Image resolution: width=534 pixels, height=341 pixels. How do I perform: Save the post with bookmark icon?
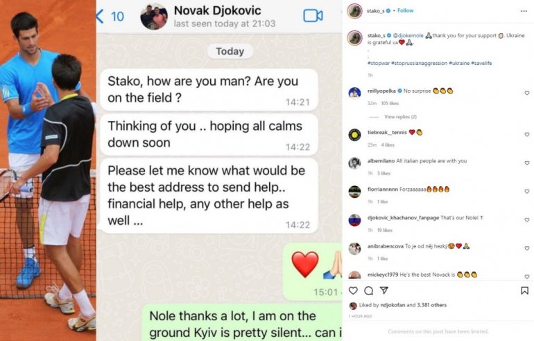[524, 291]
